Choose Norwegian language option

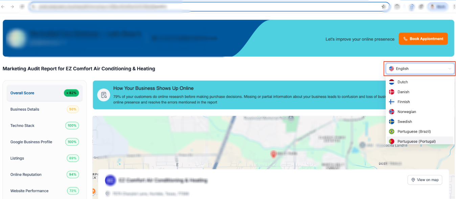click(420, 111)
